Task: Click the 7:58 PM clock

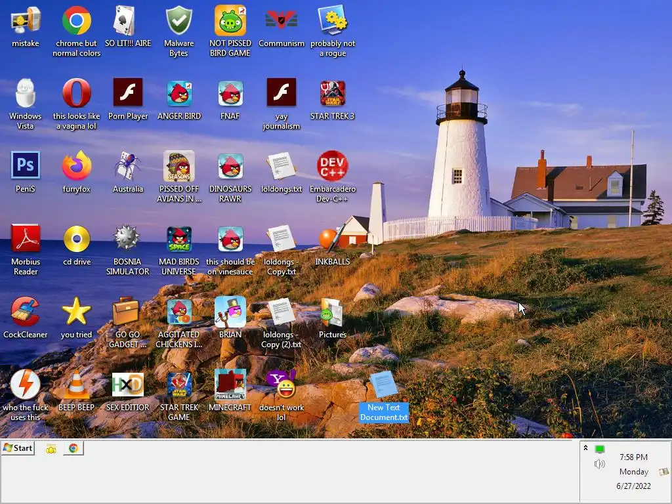Action: point(633,457)
